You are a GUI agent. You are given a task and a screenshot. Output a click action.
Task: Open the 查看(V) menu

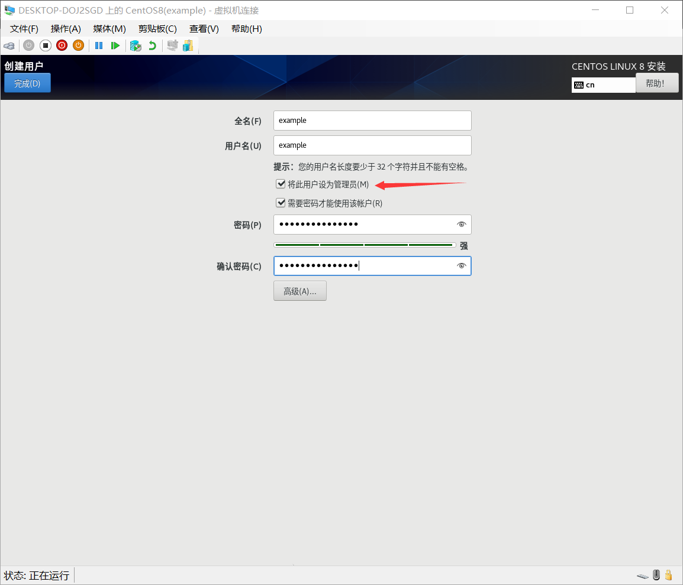tap(204, 29)
